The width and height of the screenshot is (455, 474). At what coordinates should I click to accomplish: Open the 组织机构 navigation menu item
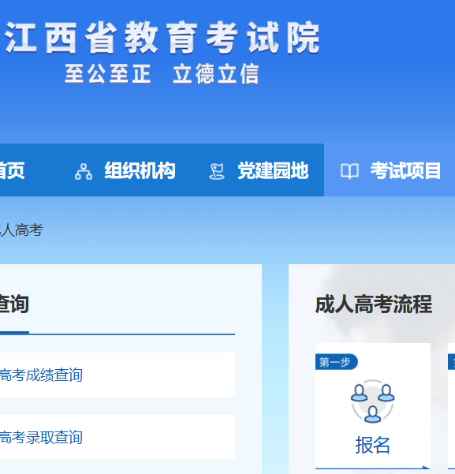[x=140, y=171]
